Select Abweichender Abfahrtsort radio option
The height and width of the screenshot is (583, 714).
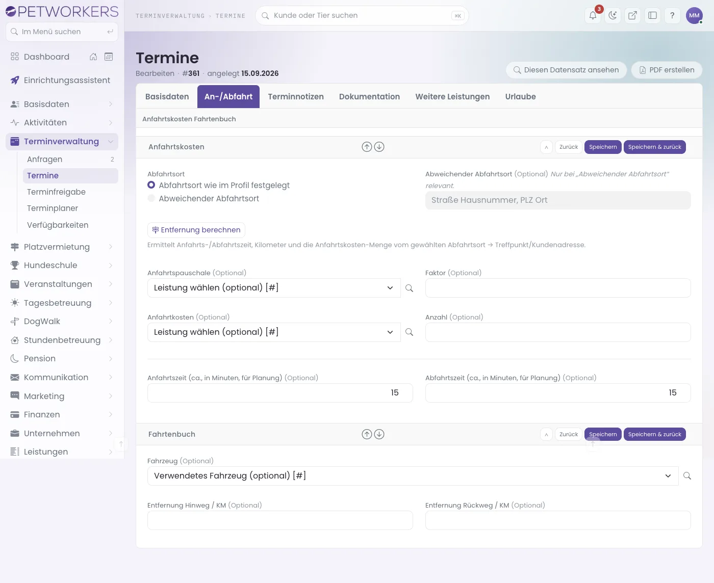151,198
